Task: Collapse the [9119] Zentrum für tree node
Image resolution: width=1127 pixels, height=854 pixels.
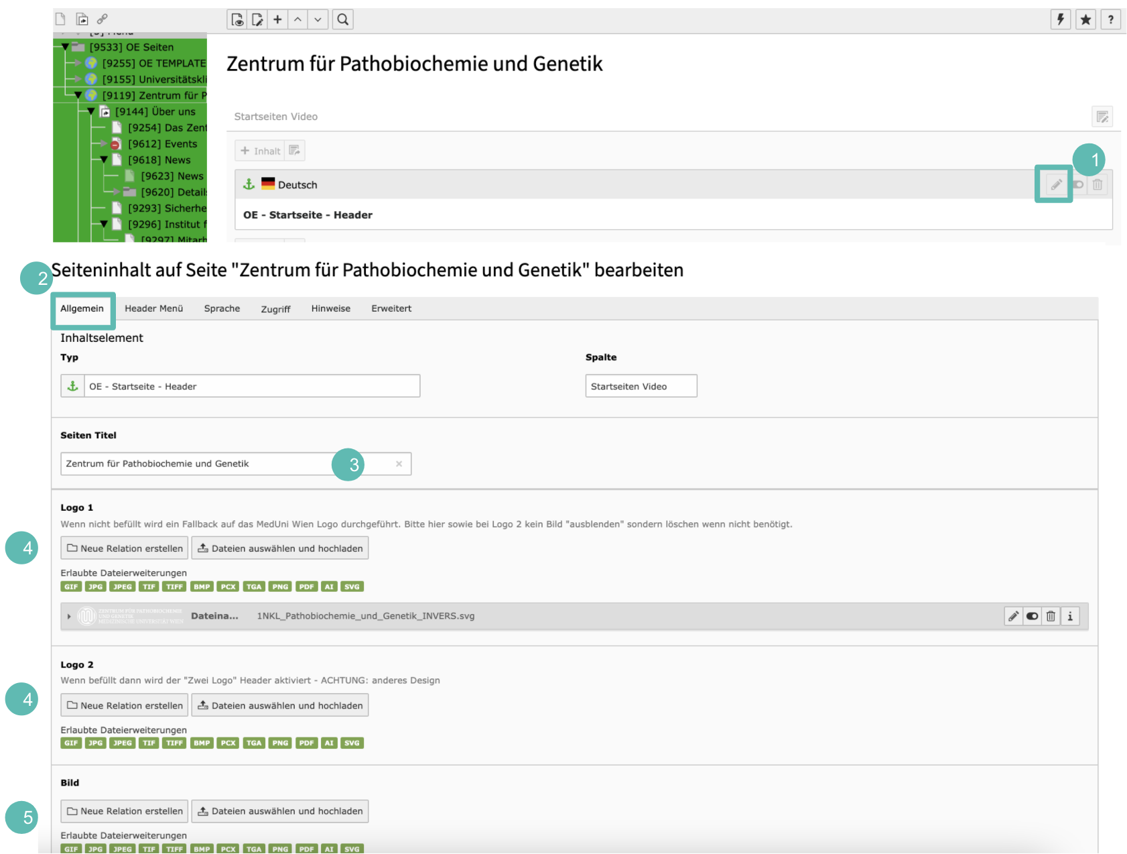Action: pyautogui.click(x=78, y=95)
